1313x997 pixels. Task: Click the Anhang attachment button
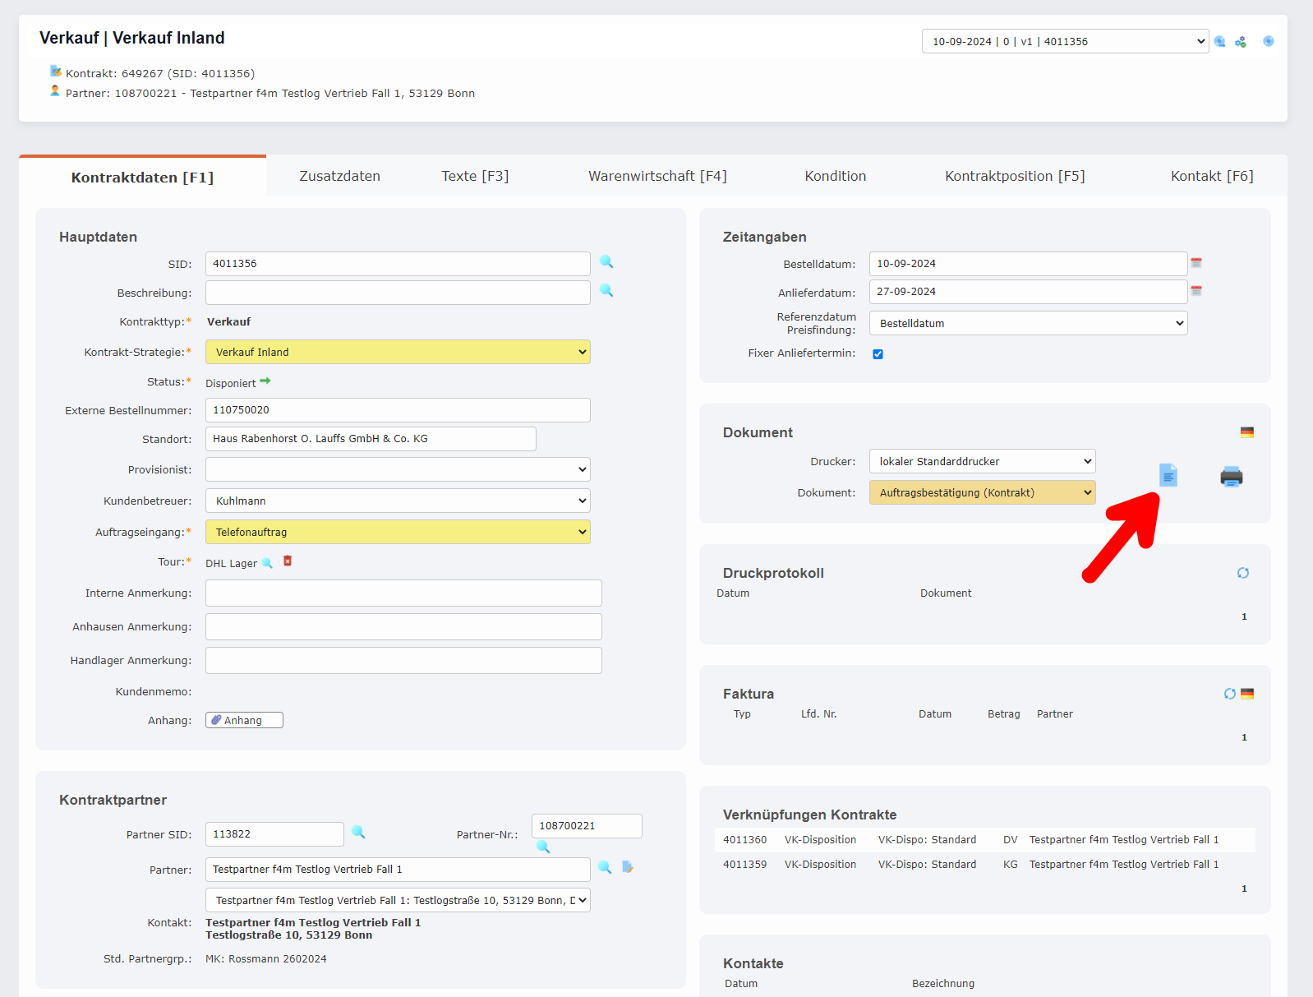click(244, 720)
